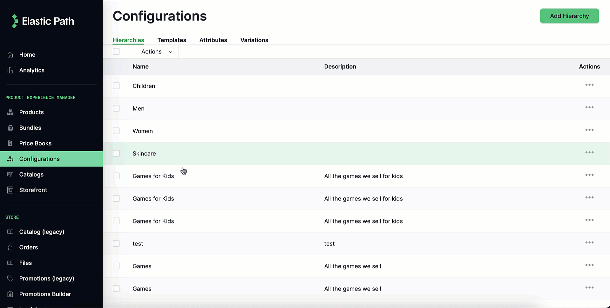Expand the Actions bulk dropdown

156,52
